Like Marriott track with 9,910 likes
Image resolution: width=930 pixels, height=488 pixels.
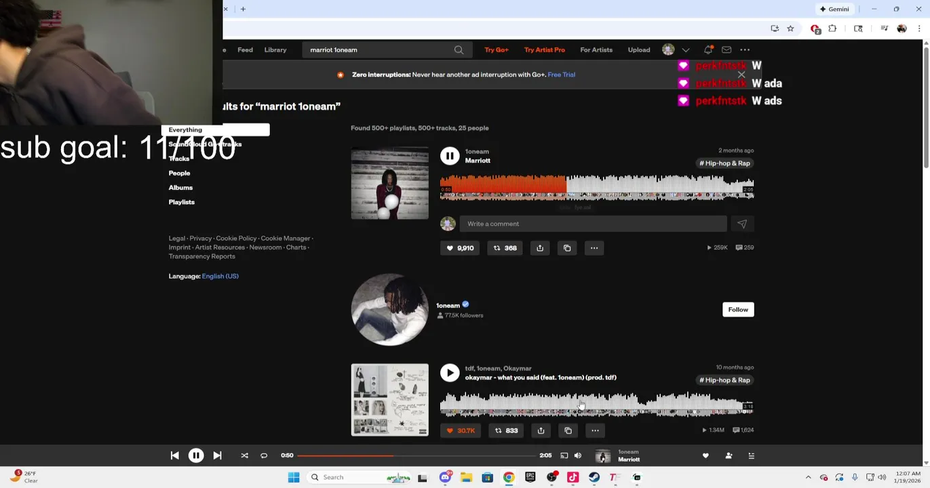coord(460,248)
